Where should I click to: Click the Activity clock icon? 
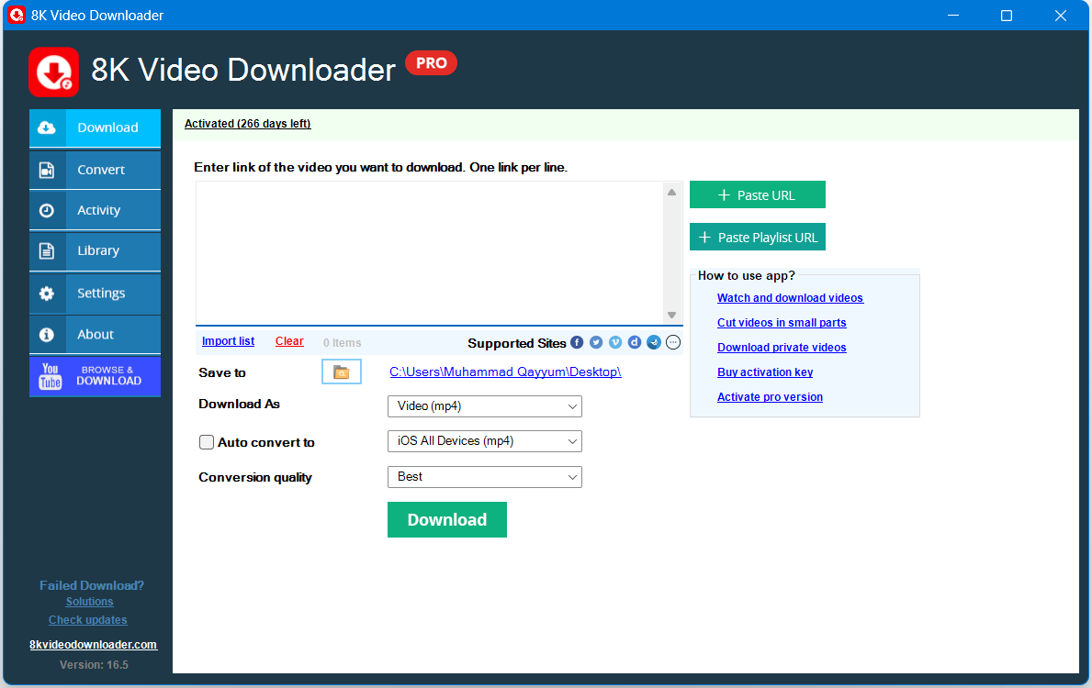47,210
